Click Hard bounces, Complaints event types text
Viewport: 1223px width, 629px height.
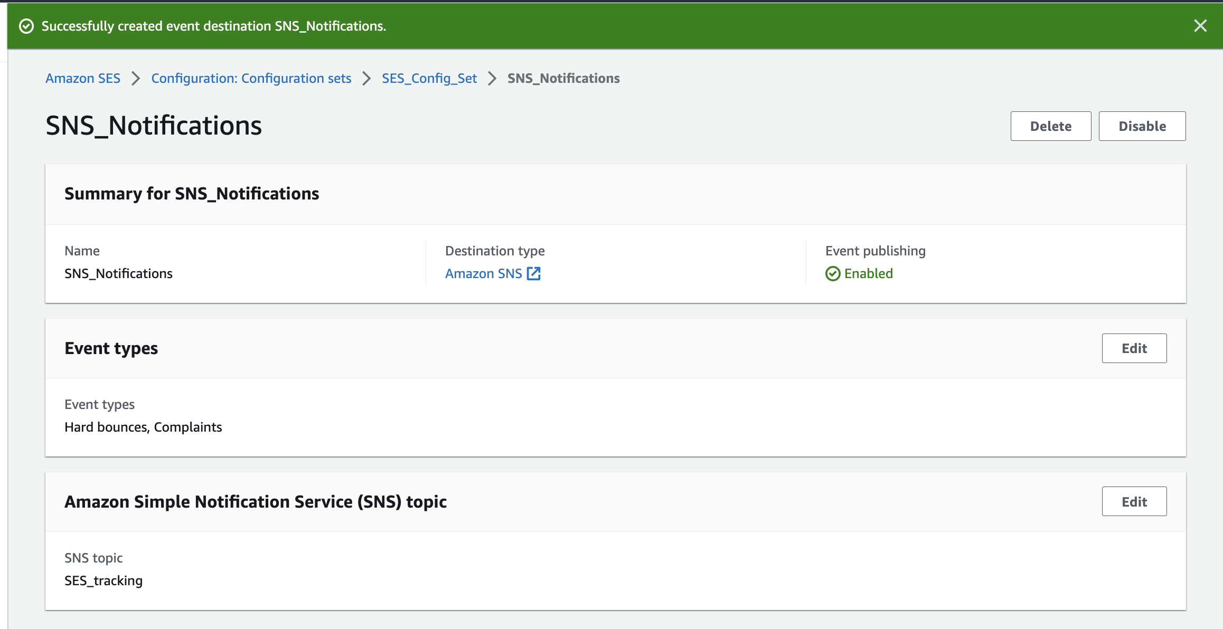143,427
